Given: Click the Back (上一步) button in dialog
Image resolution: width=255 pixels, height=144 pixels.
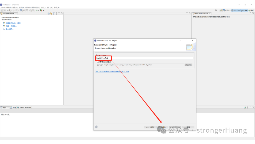Looking at the screenshot, I should [150, 127].
